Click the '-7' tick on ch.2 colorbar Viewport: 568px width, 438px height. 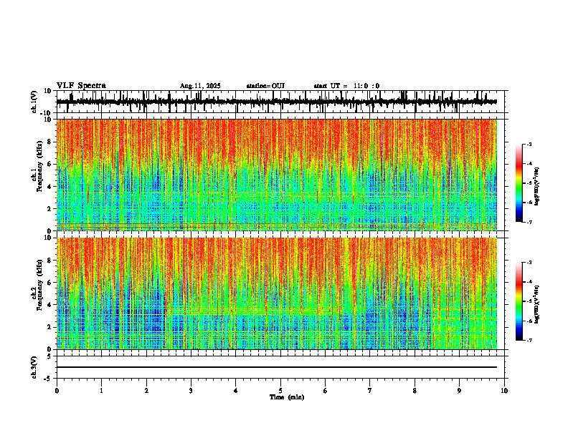pyautogui.click(x=529, y=340)
